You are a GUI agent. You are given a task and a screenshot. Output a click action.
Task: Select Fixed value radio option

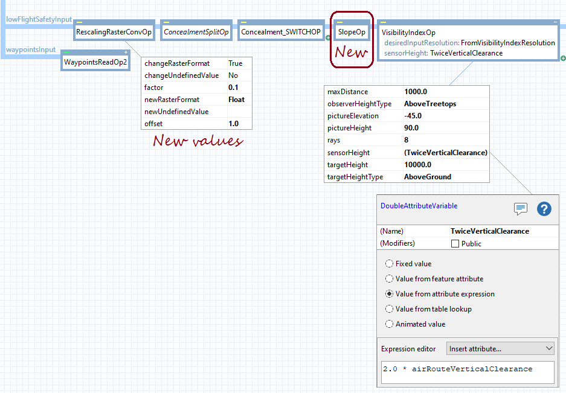pos(390,264)
